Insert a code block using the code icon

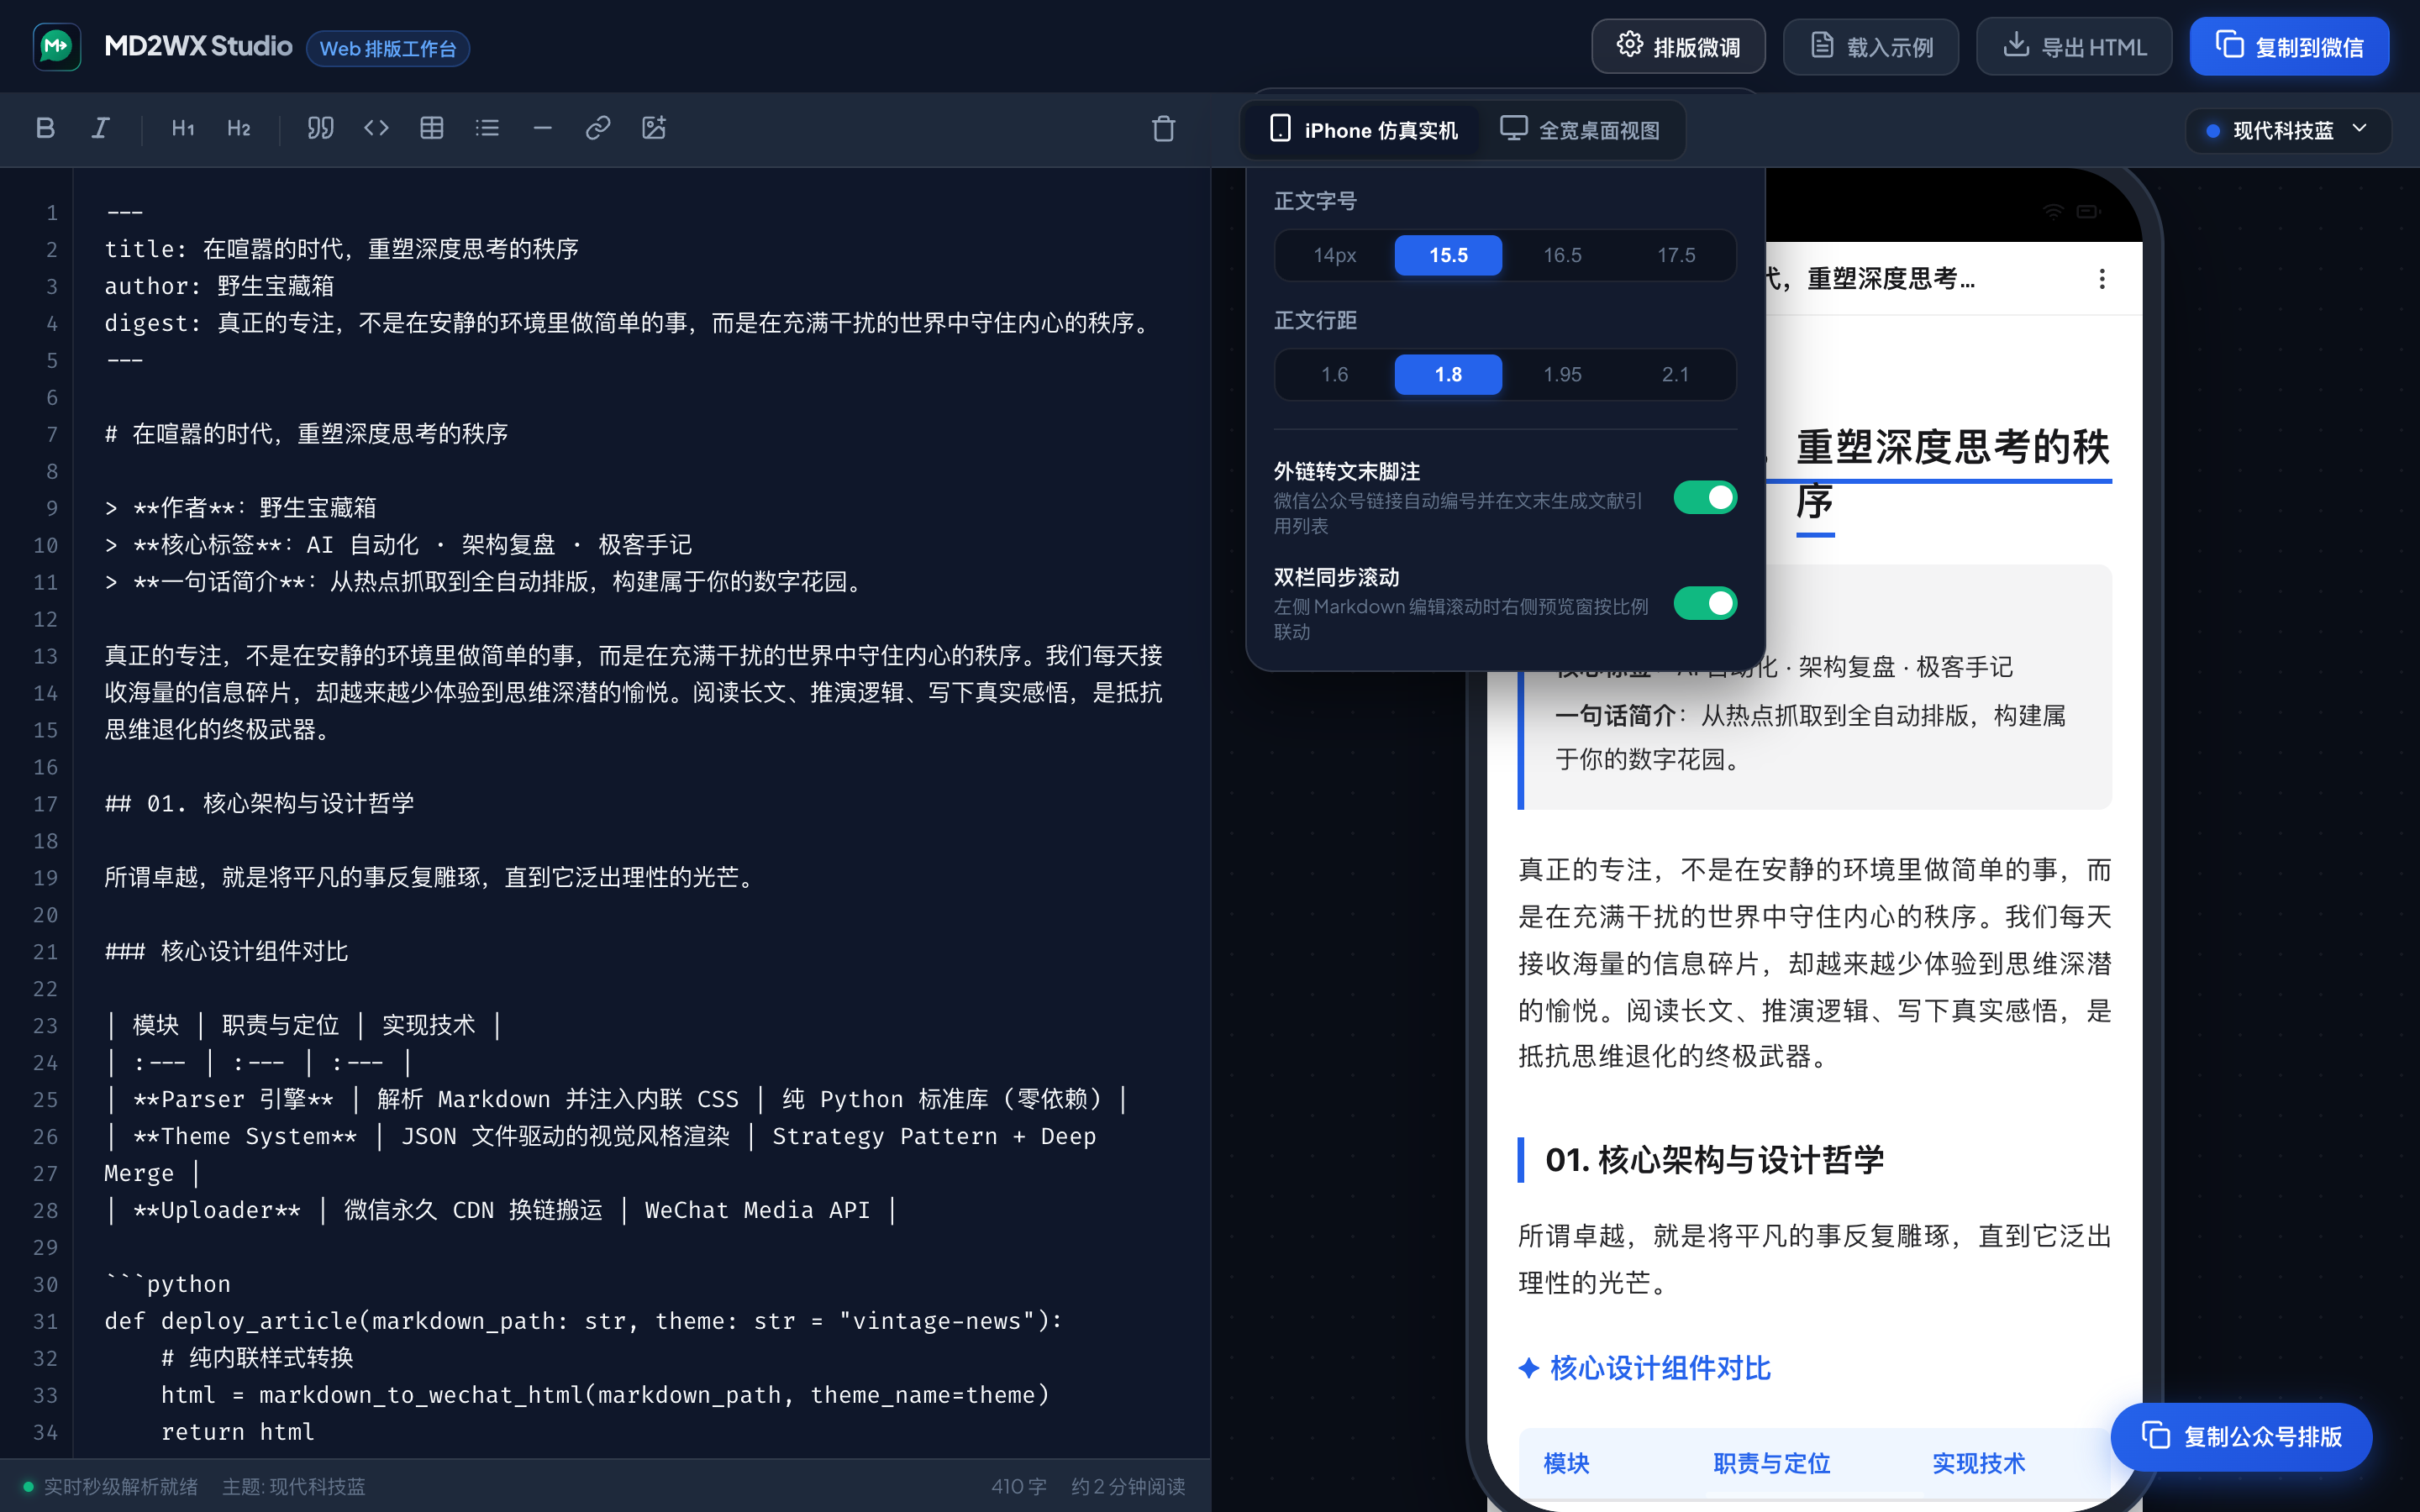[x=376, y=128]
